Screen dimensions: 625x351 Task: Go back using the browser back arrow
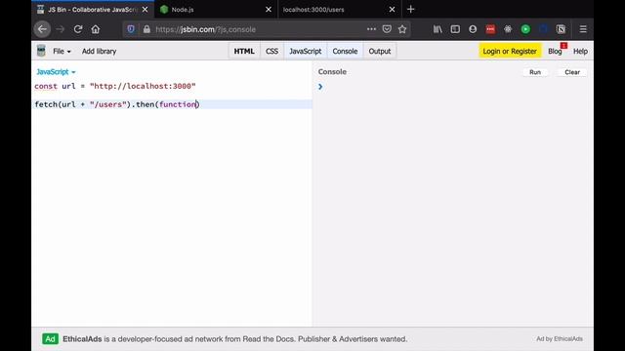42,29
